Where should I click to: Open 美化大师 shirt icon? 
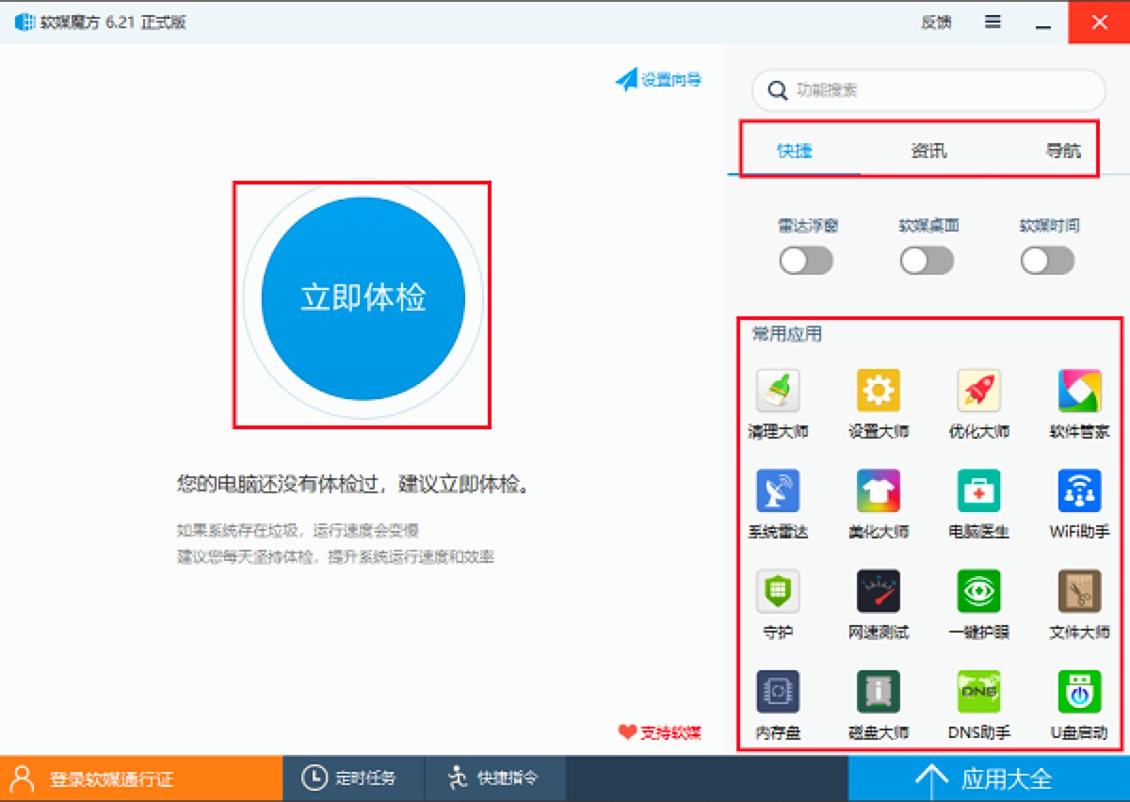pos(879,490)
